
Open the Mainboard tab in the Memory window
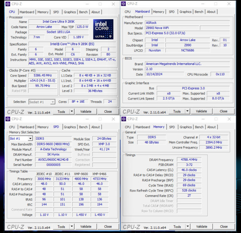tap(143, 127)
